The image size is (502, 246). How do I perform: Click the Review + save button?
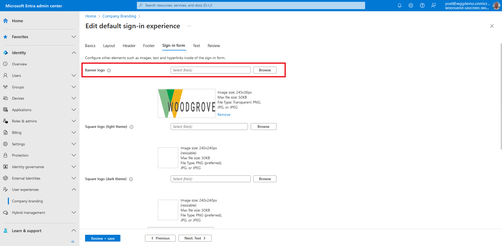pos(103,238)
